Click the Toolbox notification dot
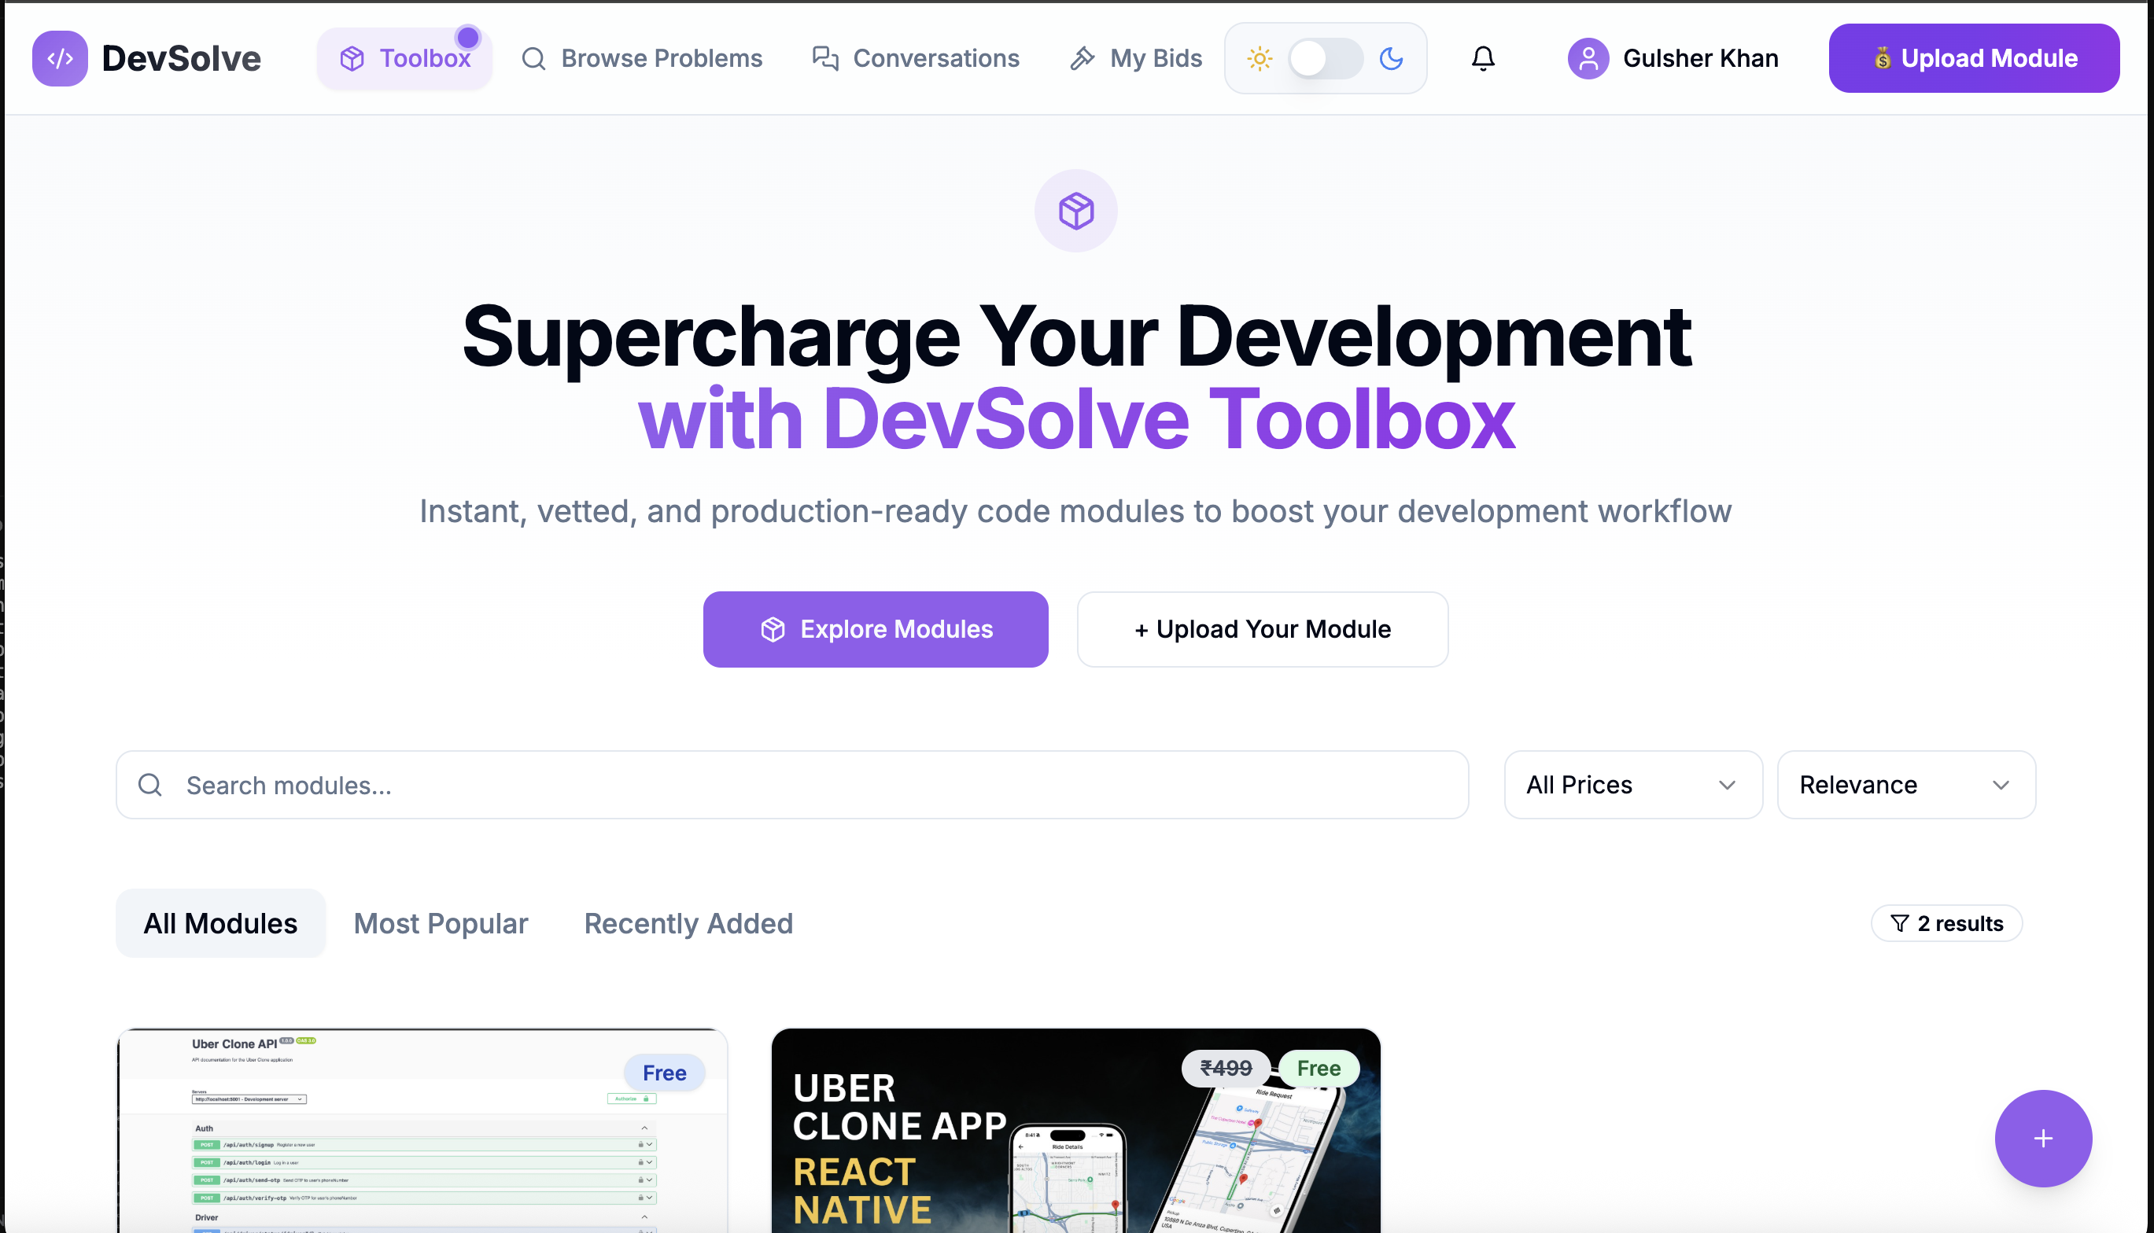This screenshot has width=2154, height=1233. click(467, 37)
